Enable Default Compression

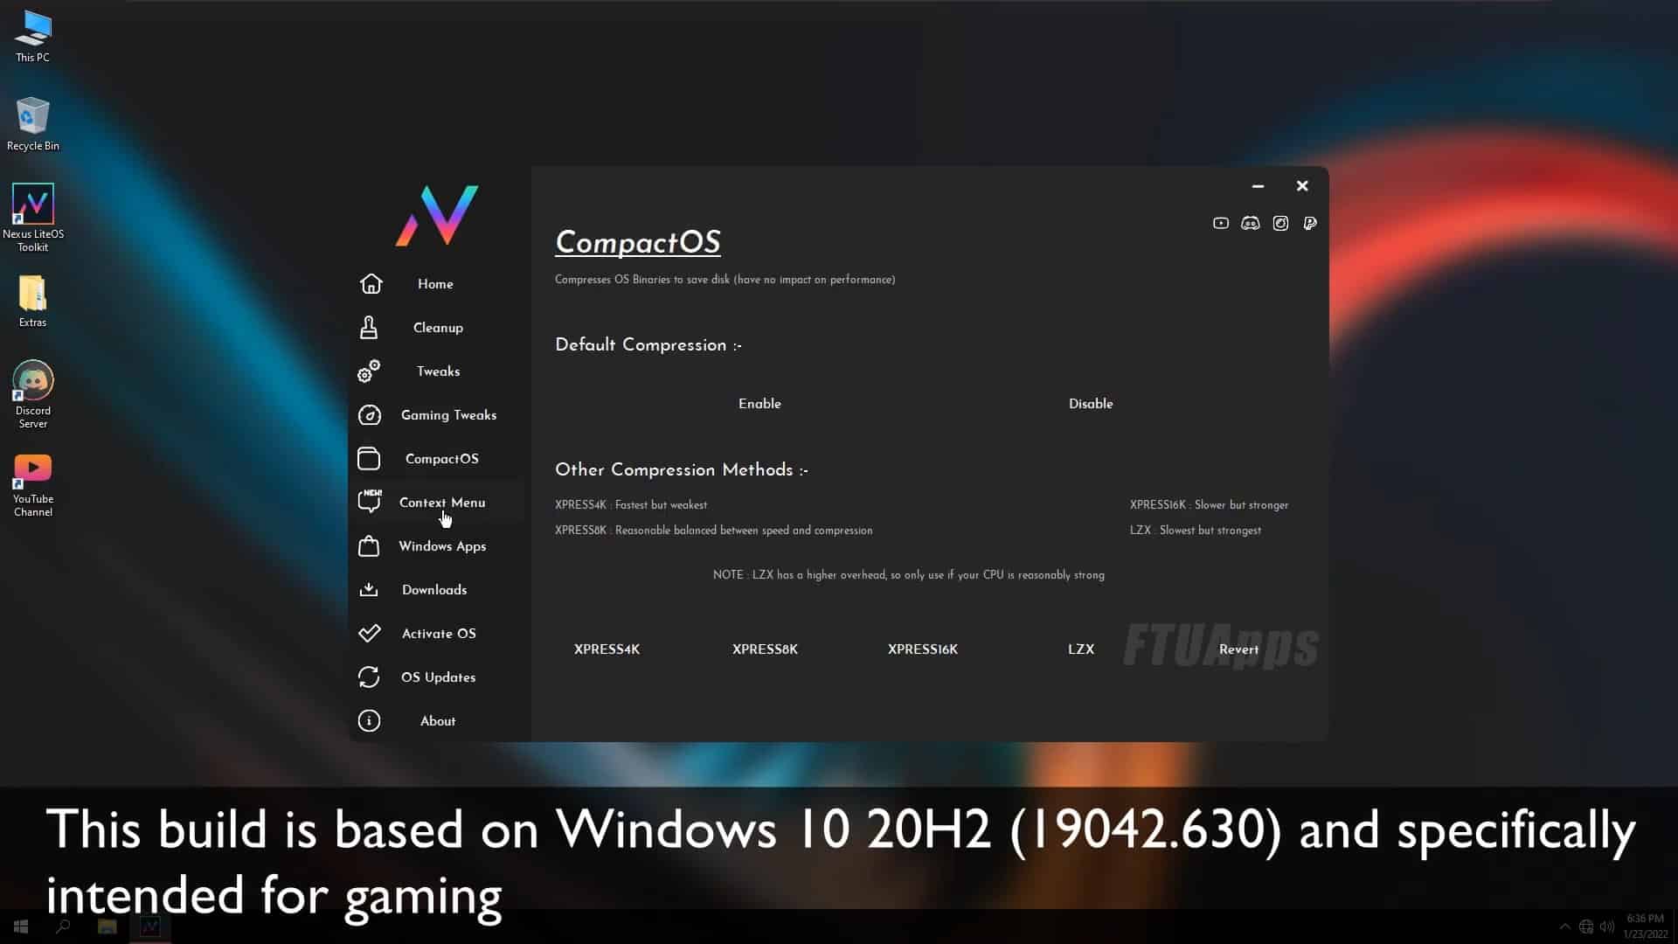coord(759,404)
